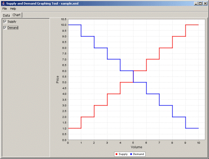209x159 pixels.
Task: Uncheck the Supply checkbox
Action: pyautogui.click(x=5, y=22)
